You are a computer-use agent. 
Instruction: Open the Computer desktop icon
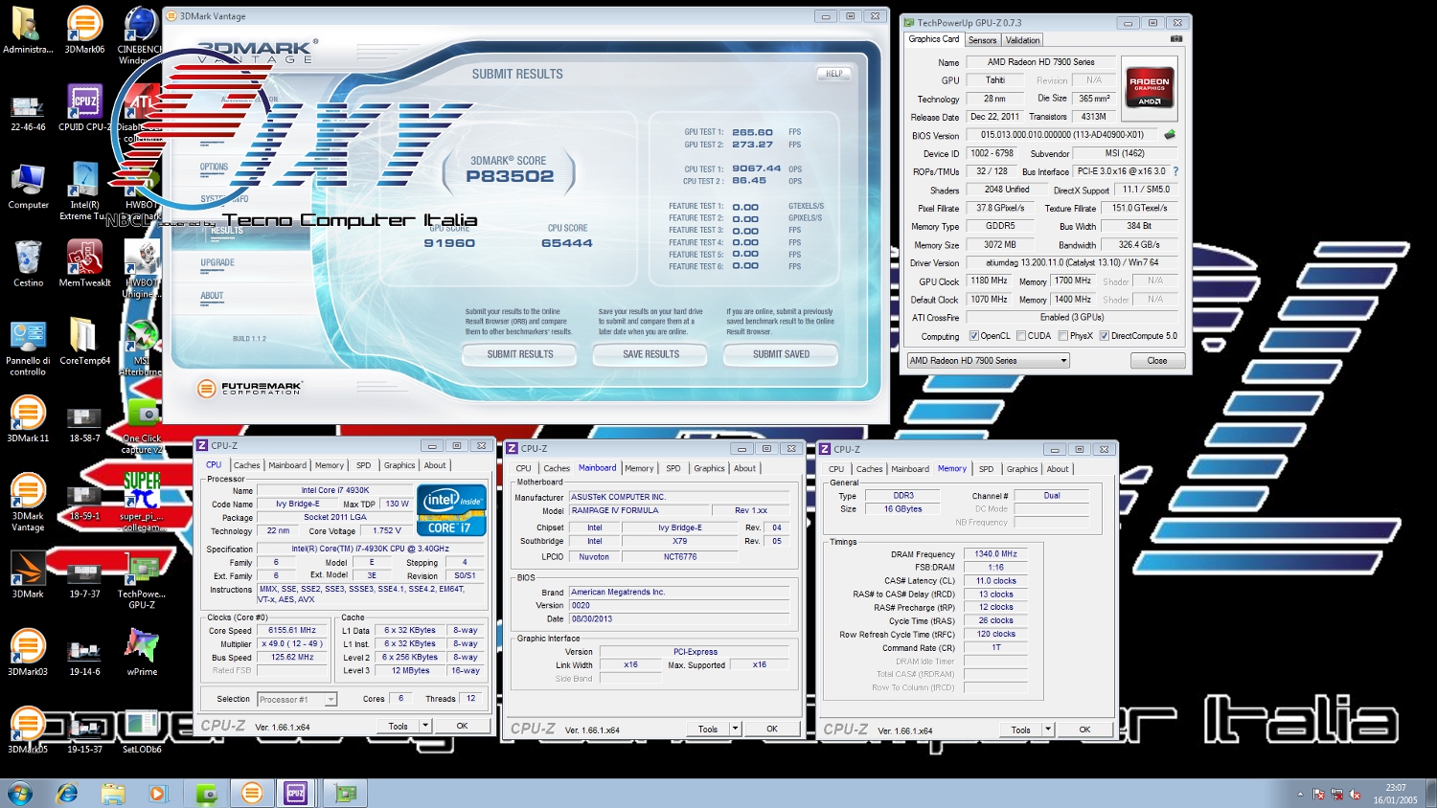tap(28, 186)
